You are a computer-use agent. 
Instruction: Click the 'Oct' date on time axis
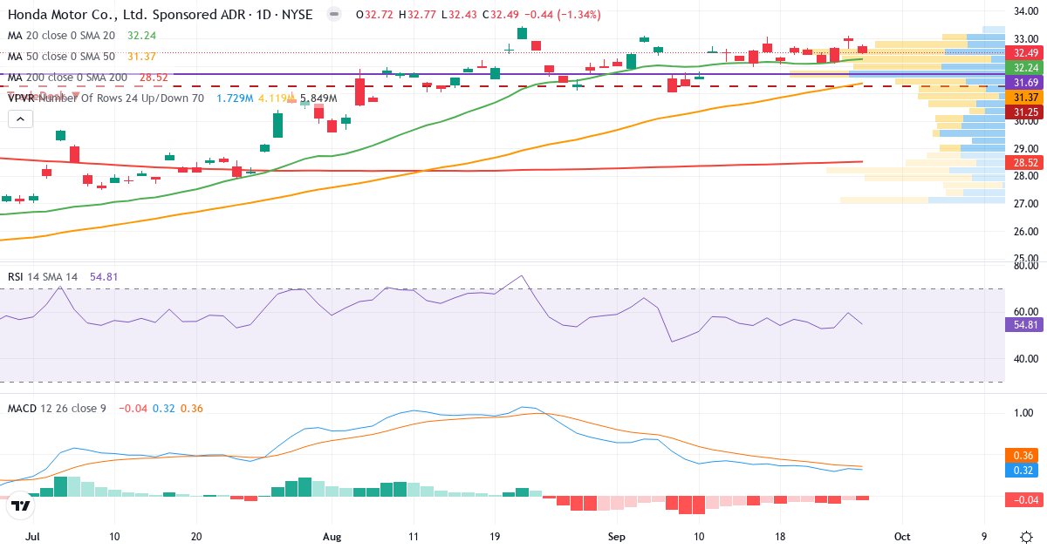tap(902, 537)
